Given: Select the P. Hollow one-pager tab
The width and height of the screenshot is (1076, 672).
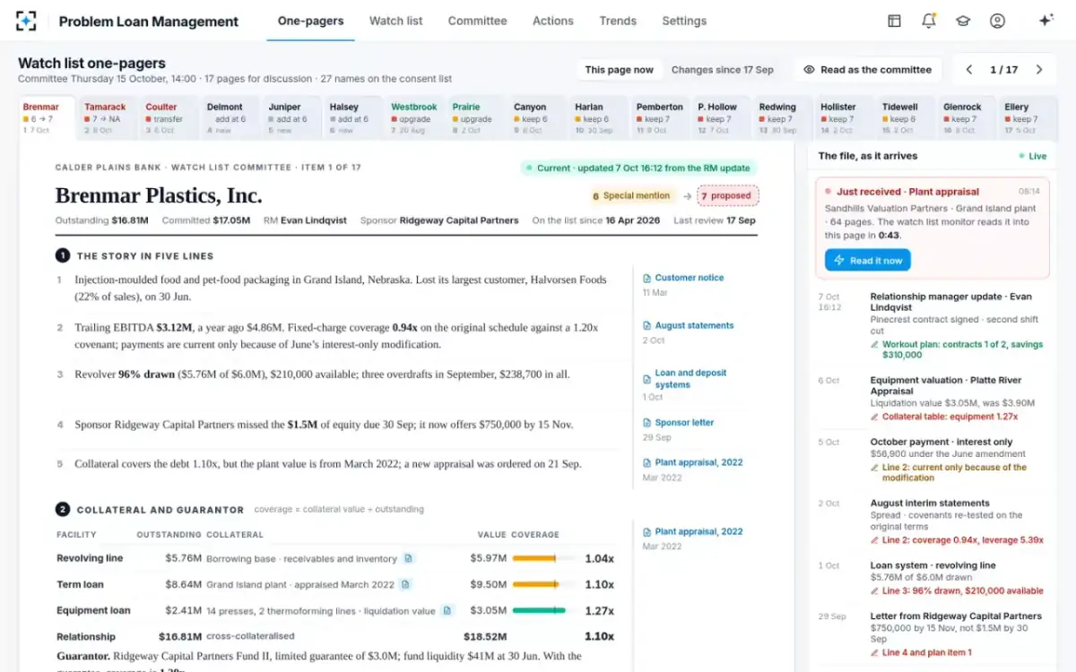Looking at the screenshot, I should point(722,118).
